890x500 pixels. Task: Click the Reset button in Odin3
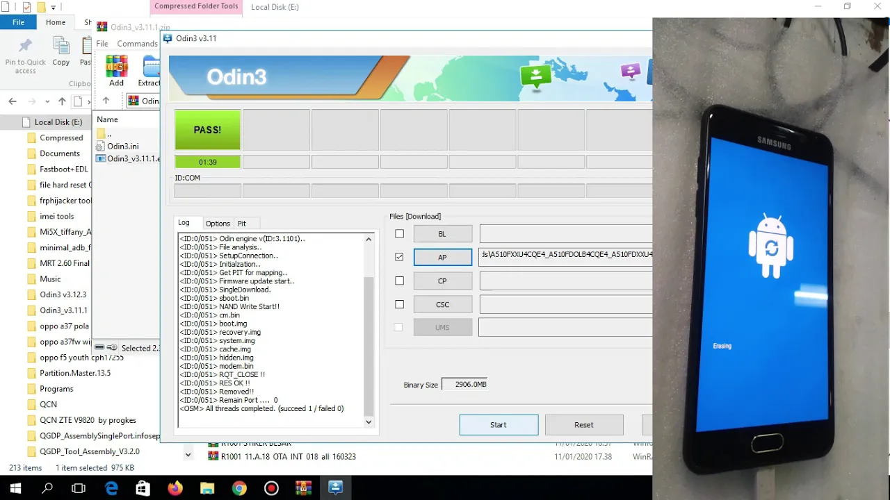click(x=584, y=425)
